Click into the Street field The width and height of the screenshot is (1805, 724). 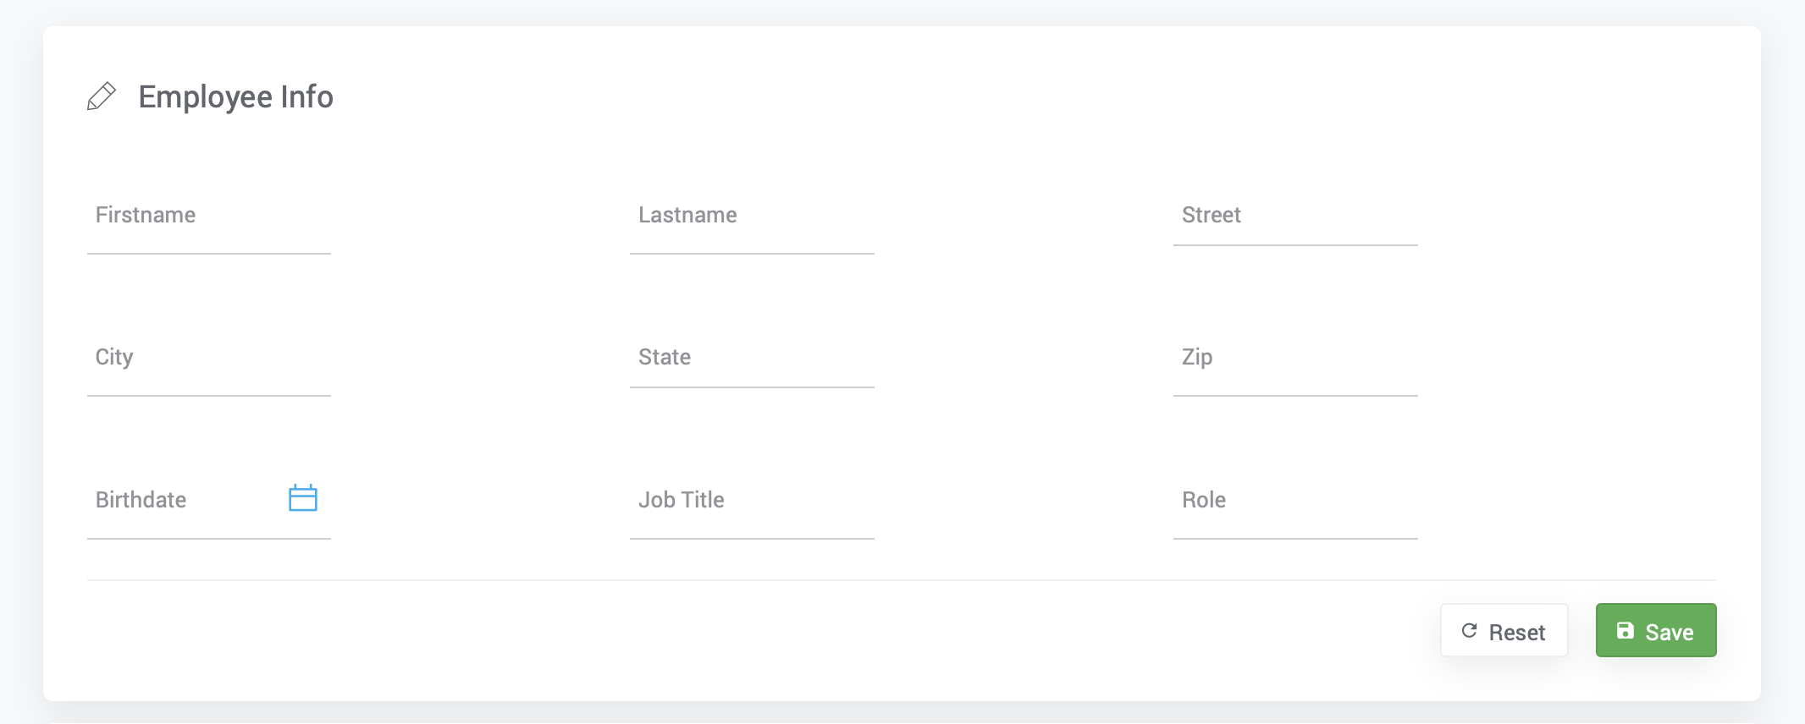(1295, 216)
